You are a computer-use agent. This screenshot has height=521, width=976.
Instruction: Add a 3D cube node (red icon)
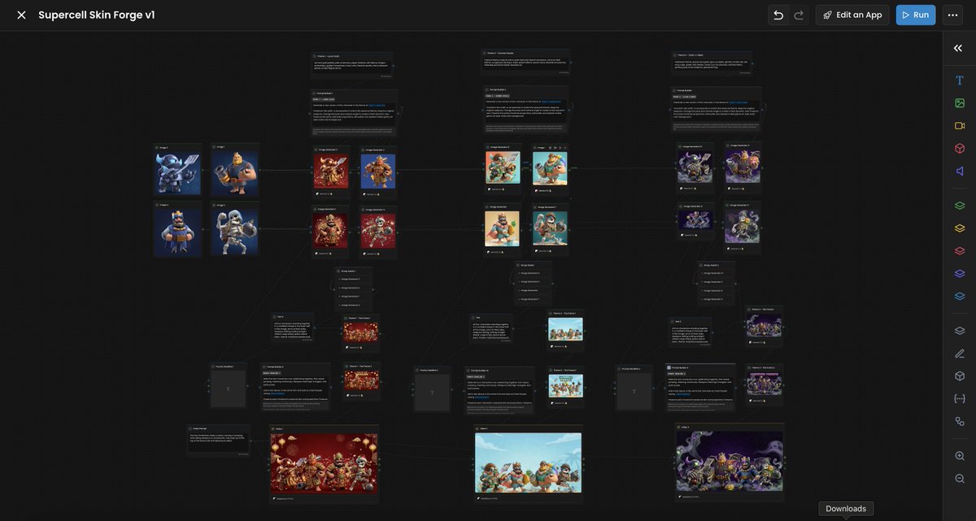(x=960, y=149)
